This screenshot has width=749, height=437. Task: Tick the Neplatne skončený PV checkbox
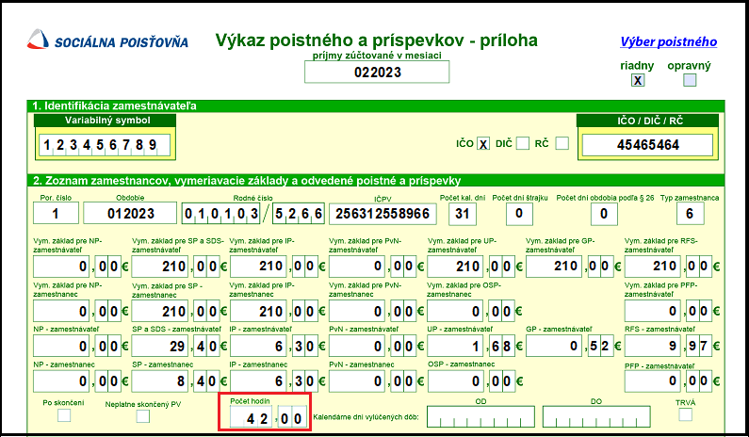[x=143, y=415]
